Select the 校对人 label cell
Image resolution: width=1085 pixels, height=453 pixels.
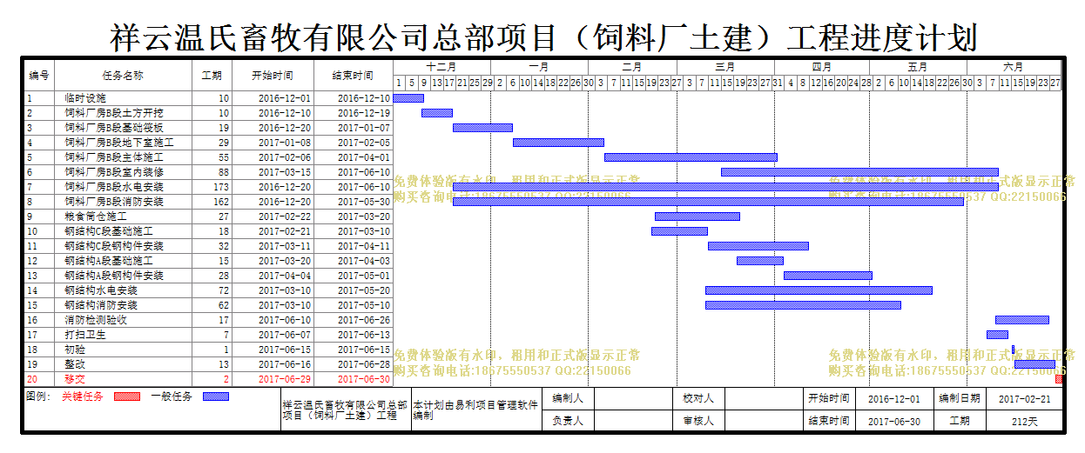click(x=698, y=398)
